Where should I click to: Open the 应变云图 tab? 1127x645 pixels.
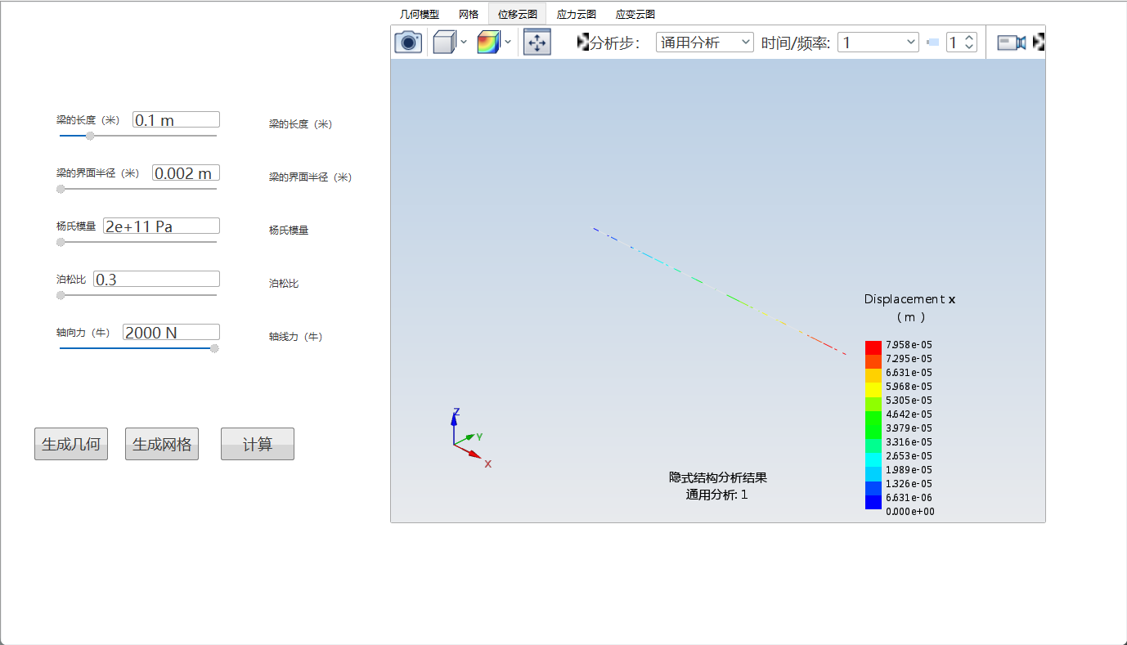635,14
